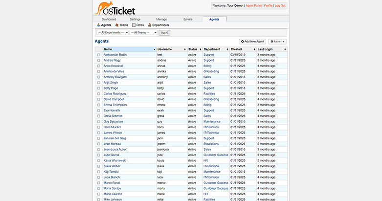Click the sort arrows on Last Login column
Screen dimensions: 382x201
click(x=285, y=49)
